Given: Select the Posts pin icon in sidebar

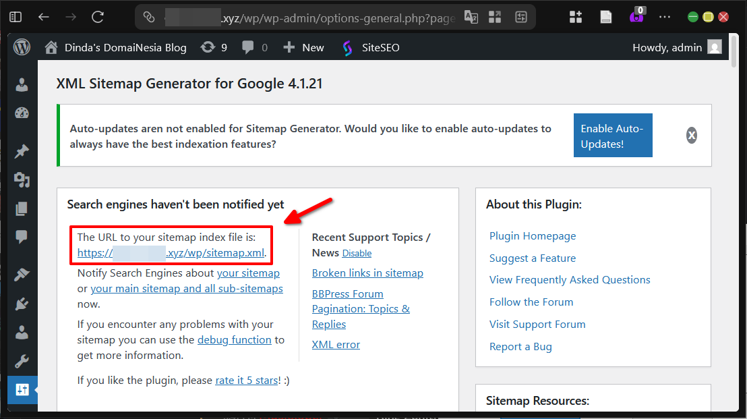Looking at the screenshot, I should tap(21, 151).
